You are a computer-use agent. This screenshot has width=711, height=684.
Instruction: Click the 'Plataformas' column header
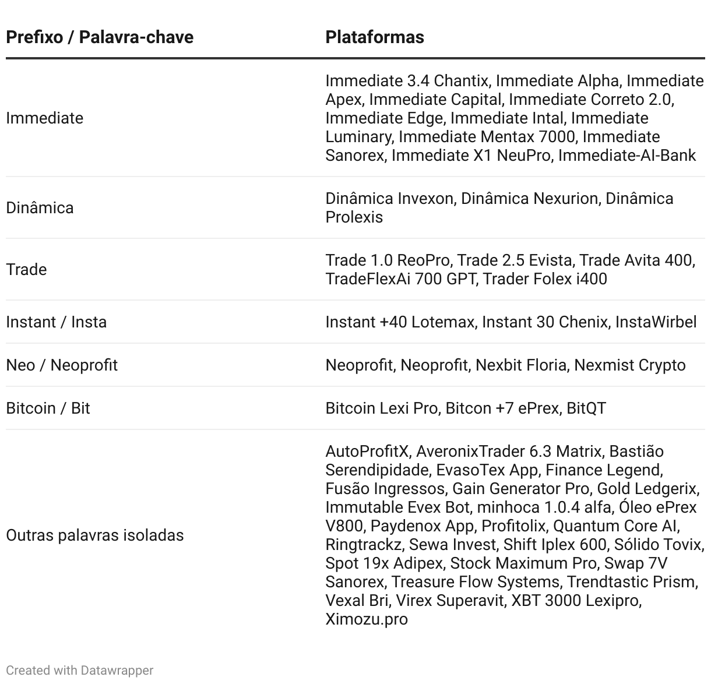(375, 37)
